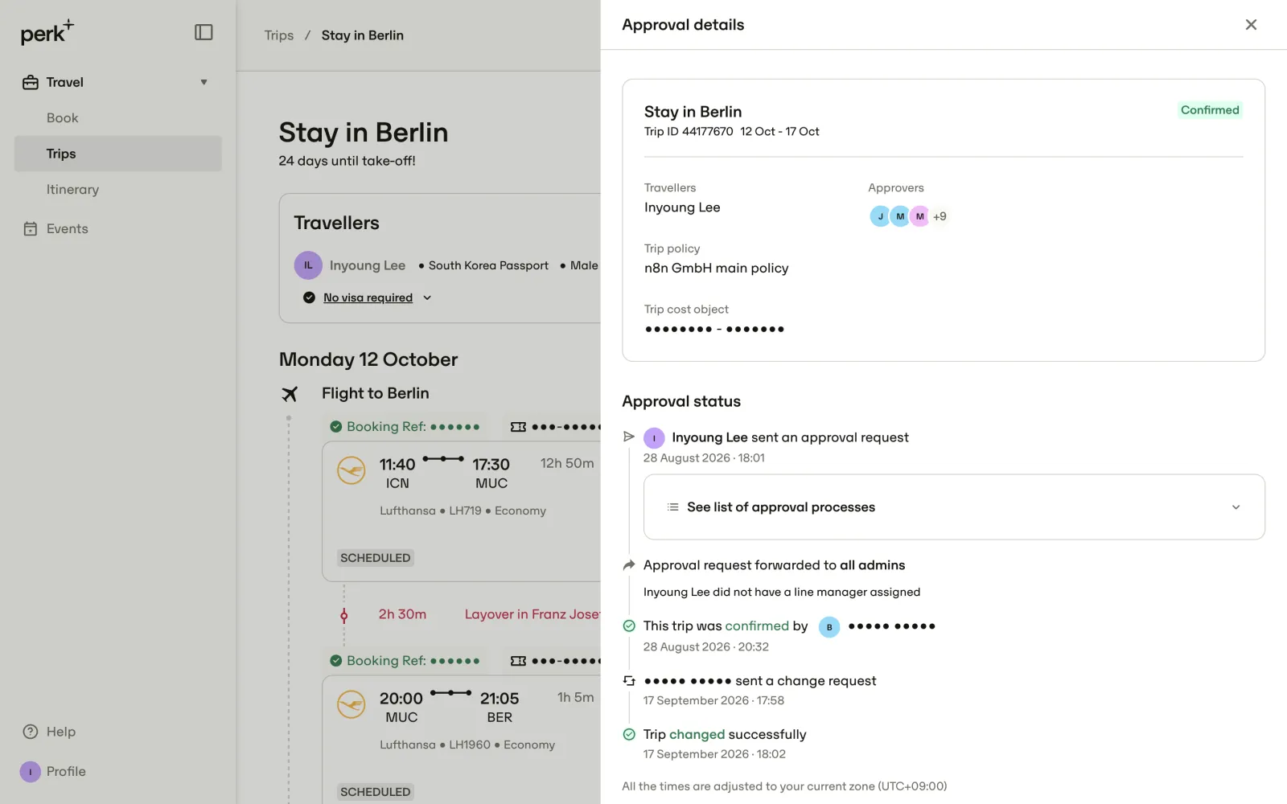This screenshot has width=1287, height=804.
Task: Close the Approval details panel
Action: 1251,25
